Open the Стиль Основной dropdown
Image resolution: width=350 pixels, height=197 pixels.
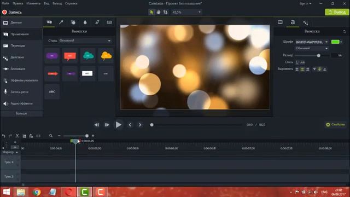(85, 40)
